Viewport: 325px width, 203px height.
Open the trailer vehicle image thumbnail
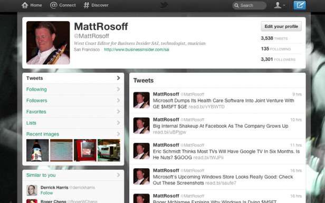click(109, 150)
